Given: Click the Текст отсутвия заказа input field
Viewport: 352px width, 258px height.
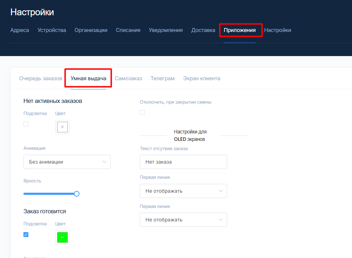Looking at the screenshot, I should (x=183, y=162).
